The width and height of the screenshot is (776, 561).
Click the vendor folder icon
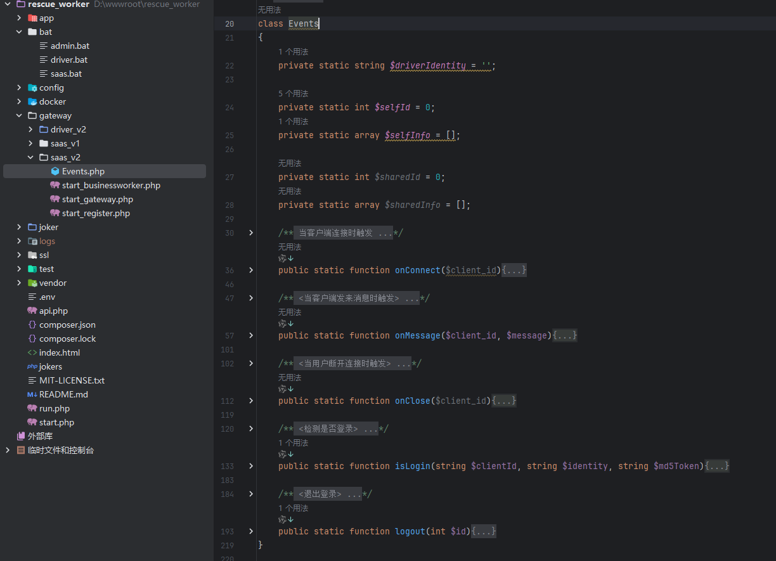click(x=32, y=283)
